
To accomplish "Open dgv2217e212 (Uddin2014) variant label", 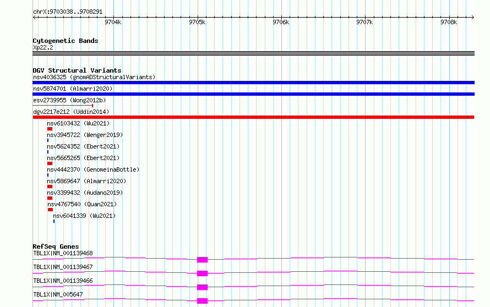I will pyautogui.click(x=71, y=112).
